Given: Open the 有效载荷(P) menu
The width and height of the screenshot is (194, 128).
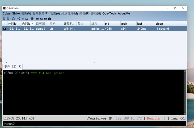Looking at the screenshot, I should (x=40, y=13).
